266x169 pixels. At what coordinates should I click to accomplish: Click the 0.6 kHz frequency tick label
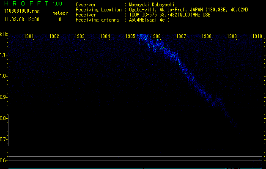[x=3, y=161]
